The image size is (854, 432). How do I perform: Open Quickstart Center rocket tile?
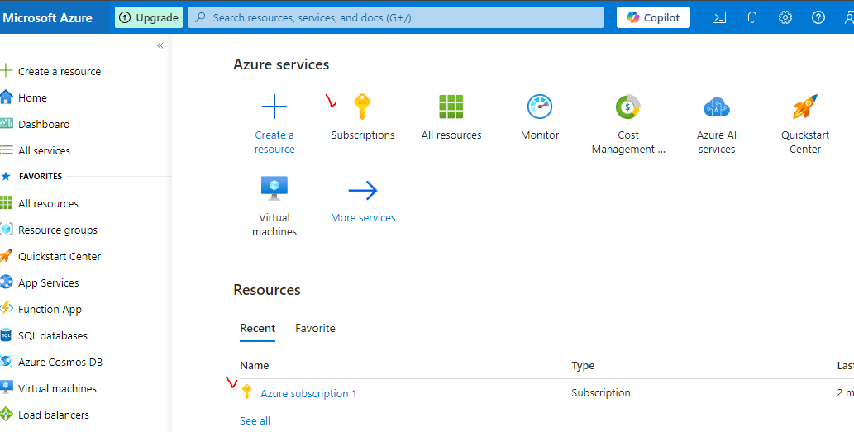[x=805, y=107]
